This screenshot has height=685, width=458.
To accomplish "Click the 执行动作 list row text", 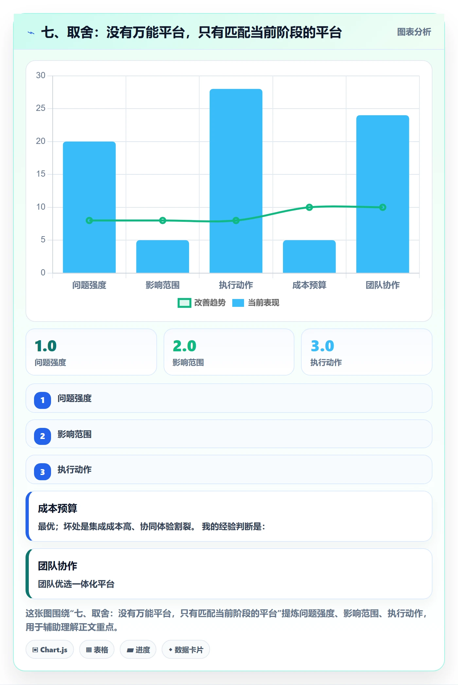I will 75,470.
